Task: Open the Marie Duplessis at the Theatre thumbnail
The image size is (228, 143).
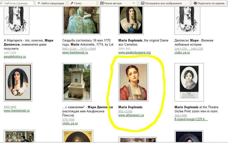Action: tap(189, 82)
